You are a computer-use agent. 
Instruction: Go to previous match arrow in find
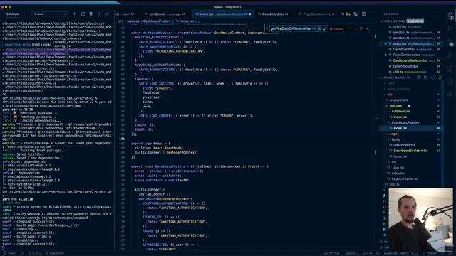350,28
